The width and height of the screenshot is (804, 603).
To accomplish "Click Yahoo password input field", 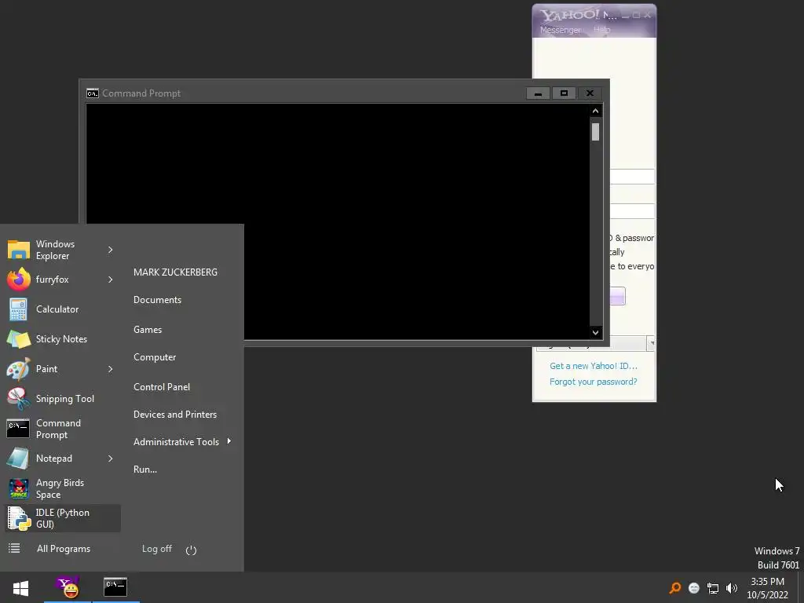I will point(632,210).
